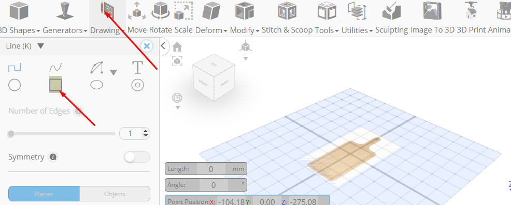Viewport: 511px width, 205px height.
Task: Open the arc tool variants dropdown arrow
Action: tap(113, 72)
